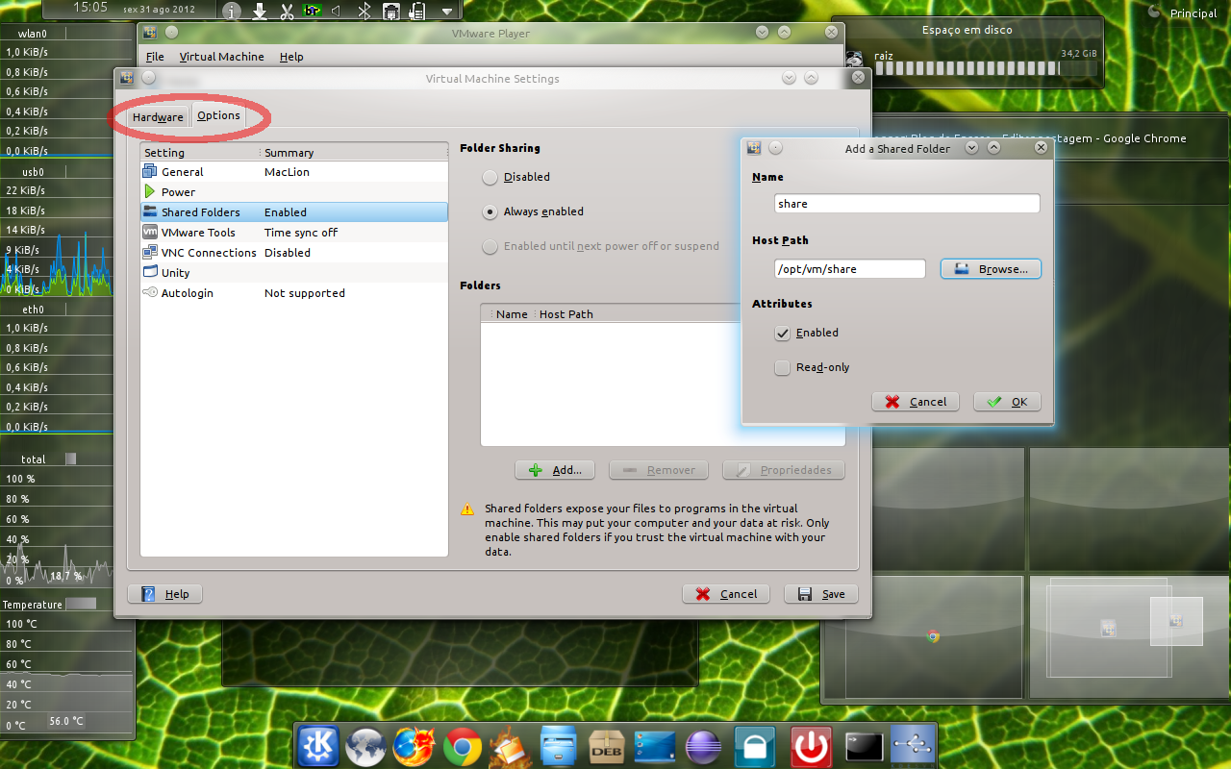Open the volume speaker tray icon
The width and height of the screenshot is (1231, 769).
pyautogui.click(x=337, y=12)
